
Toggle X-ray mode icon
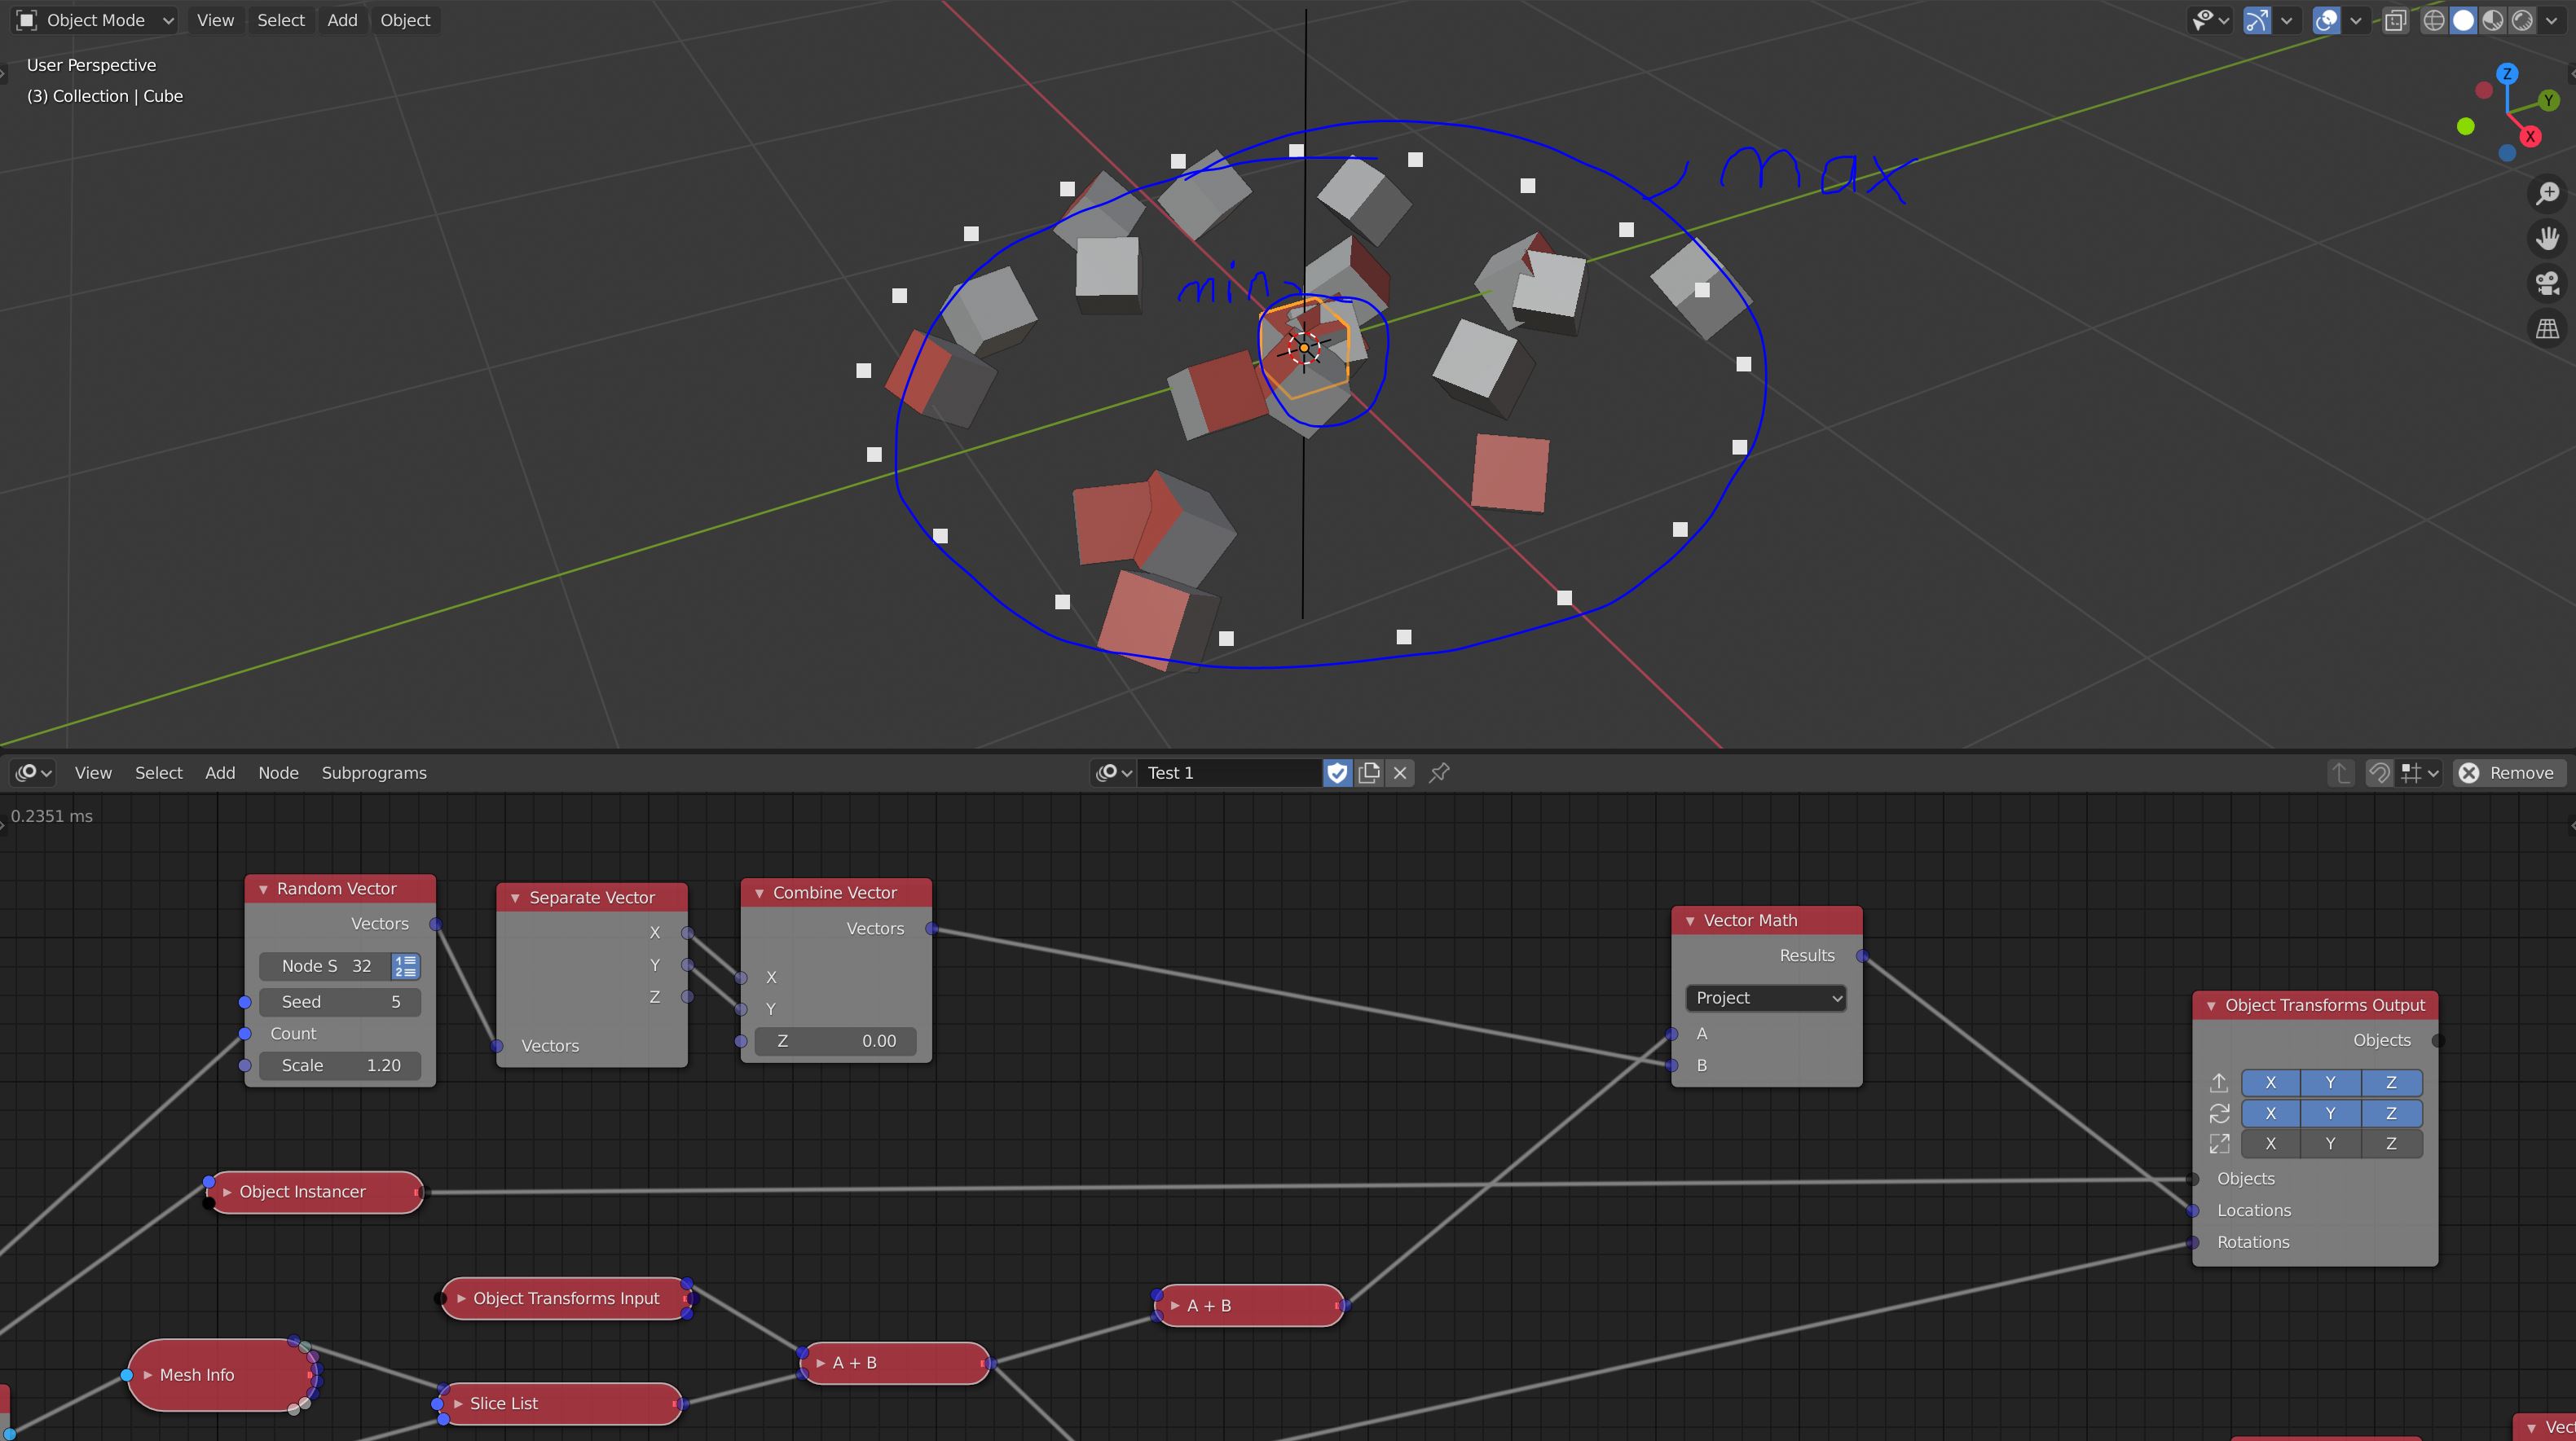pyautogui.click(x=2395, y=20)
